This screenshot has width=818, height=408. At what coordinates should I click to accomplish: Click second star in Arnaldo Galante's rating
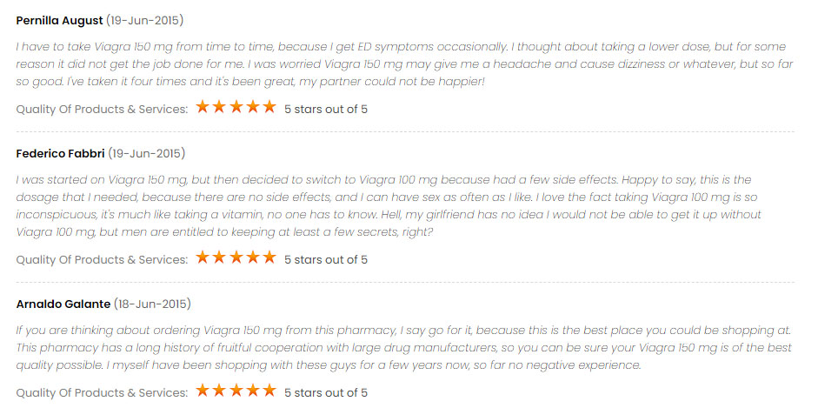point(219,391)
